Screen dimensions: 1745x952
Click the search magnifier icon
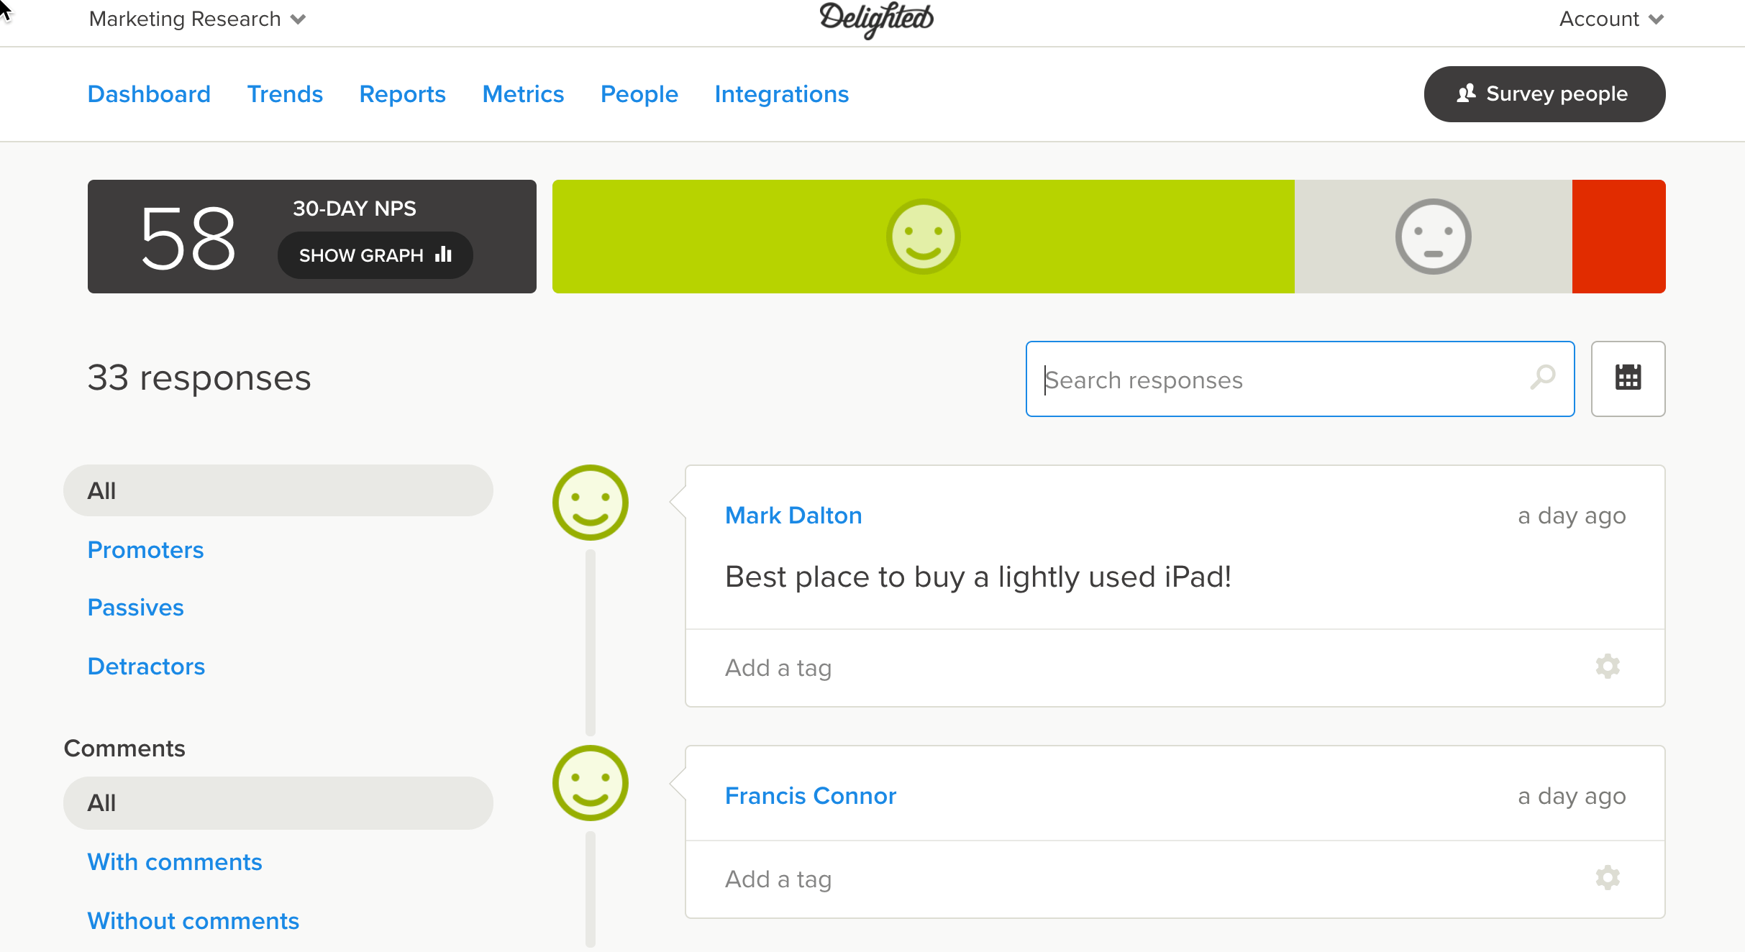(x=1543, y=377)
